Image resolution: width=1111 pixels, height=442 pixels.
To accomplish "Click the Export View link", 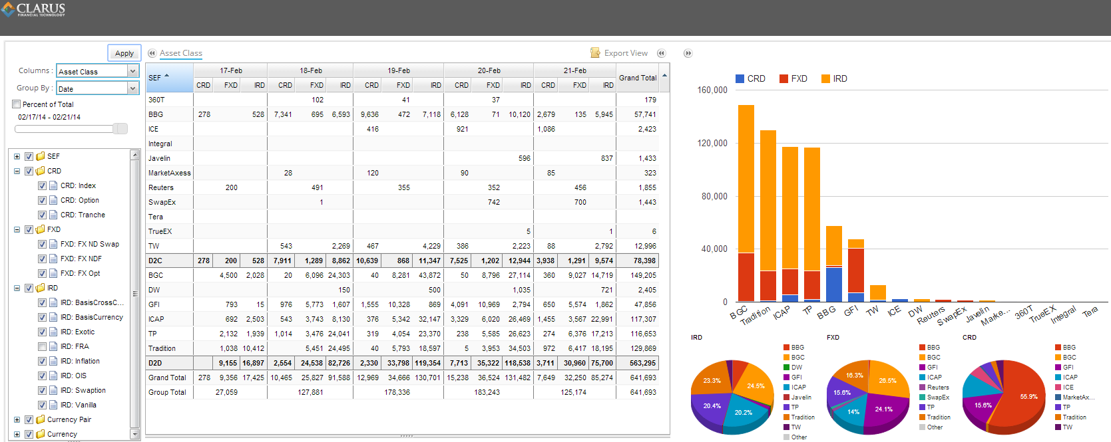I will [626, 53].
